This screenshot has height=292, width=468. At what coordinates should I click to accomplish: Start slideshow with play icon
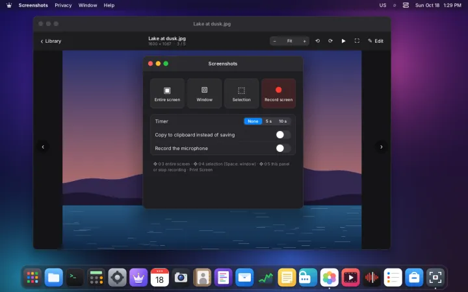click(x=344, y=41)
